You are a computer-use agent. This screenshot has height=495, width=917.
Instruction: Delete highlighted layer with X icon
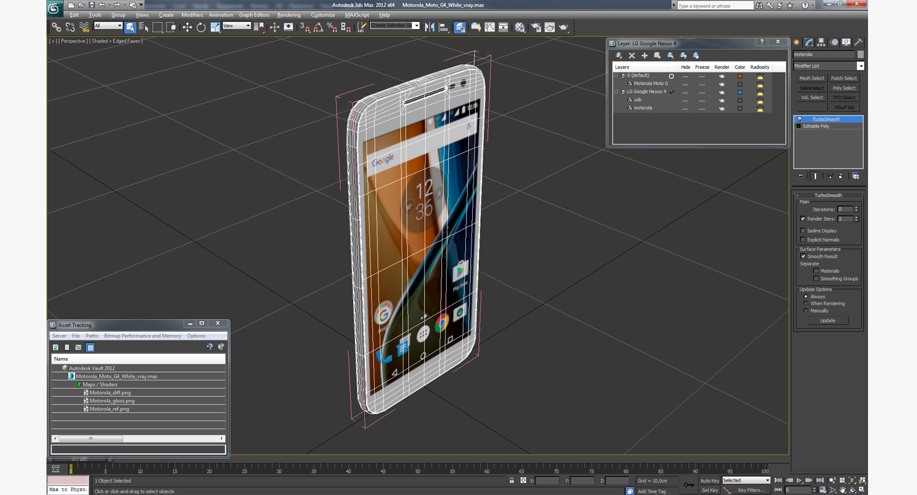click(x=632, y=56)
